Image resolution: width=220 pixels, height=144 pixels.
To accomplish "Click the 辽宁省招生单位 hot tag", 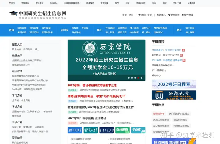I will click(x=161, y=126).
